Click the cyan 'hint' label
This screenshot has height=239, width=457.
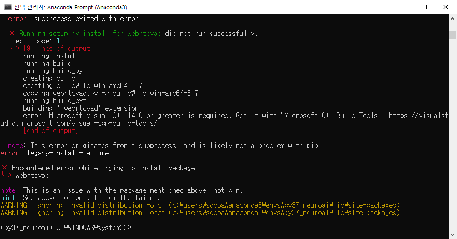[9, 197]
